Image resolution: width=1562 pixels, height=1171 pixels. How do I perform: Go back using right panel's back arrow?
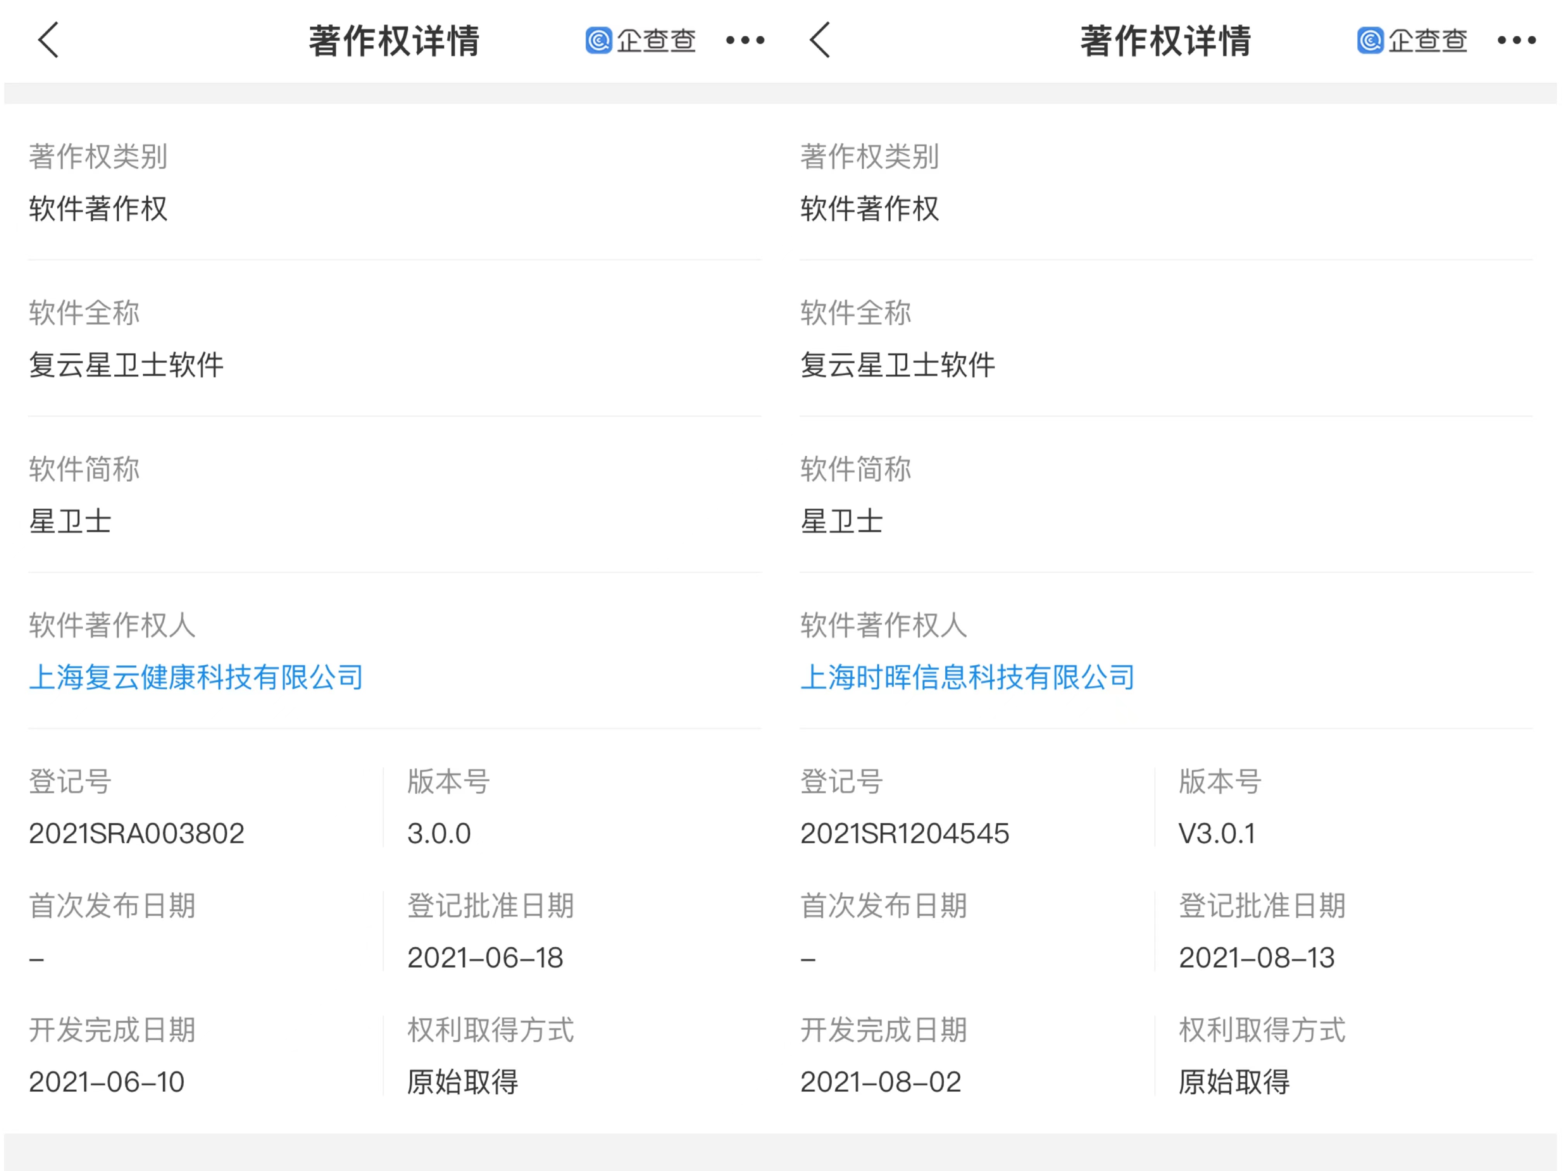[x=820, y=40]
